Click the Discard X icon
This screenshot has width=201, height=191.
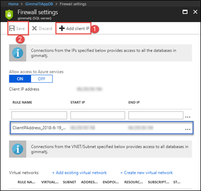[x=34, y=28]
